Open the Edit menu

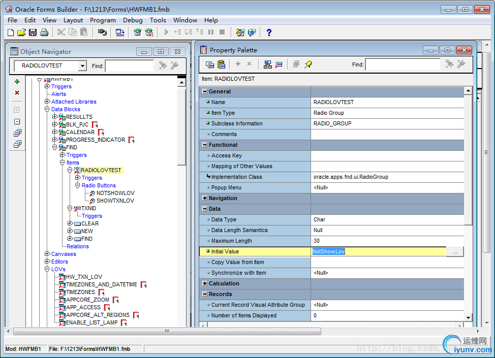(x=30, y=20)
